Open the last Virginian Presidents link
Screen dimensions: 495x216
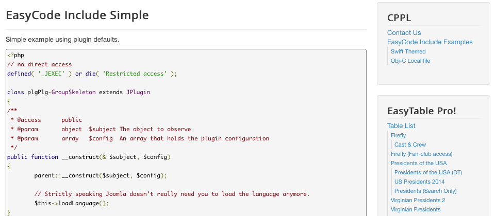coord(416,209)
